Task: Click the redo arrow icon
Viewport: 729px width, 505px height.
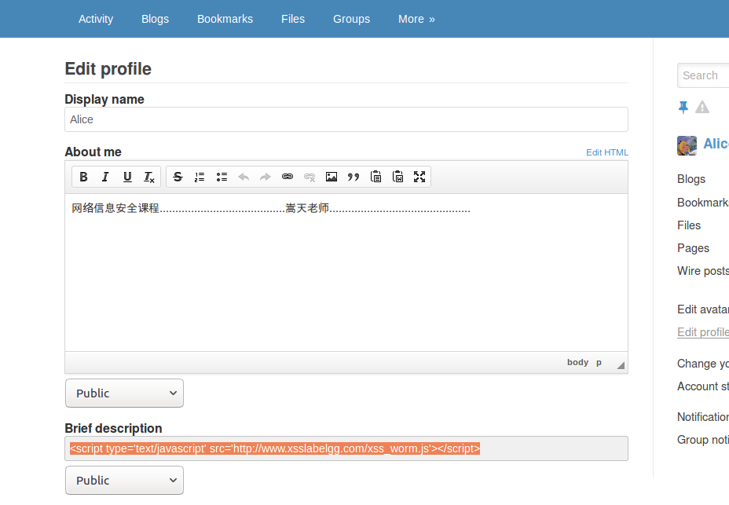Action: coord(266,177)
